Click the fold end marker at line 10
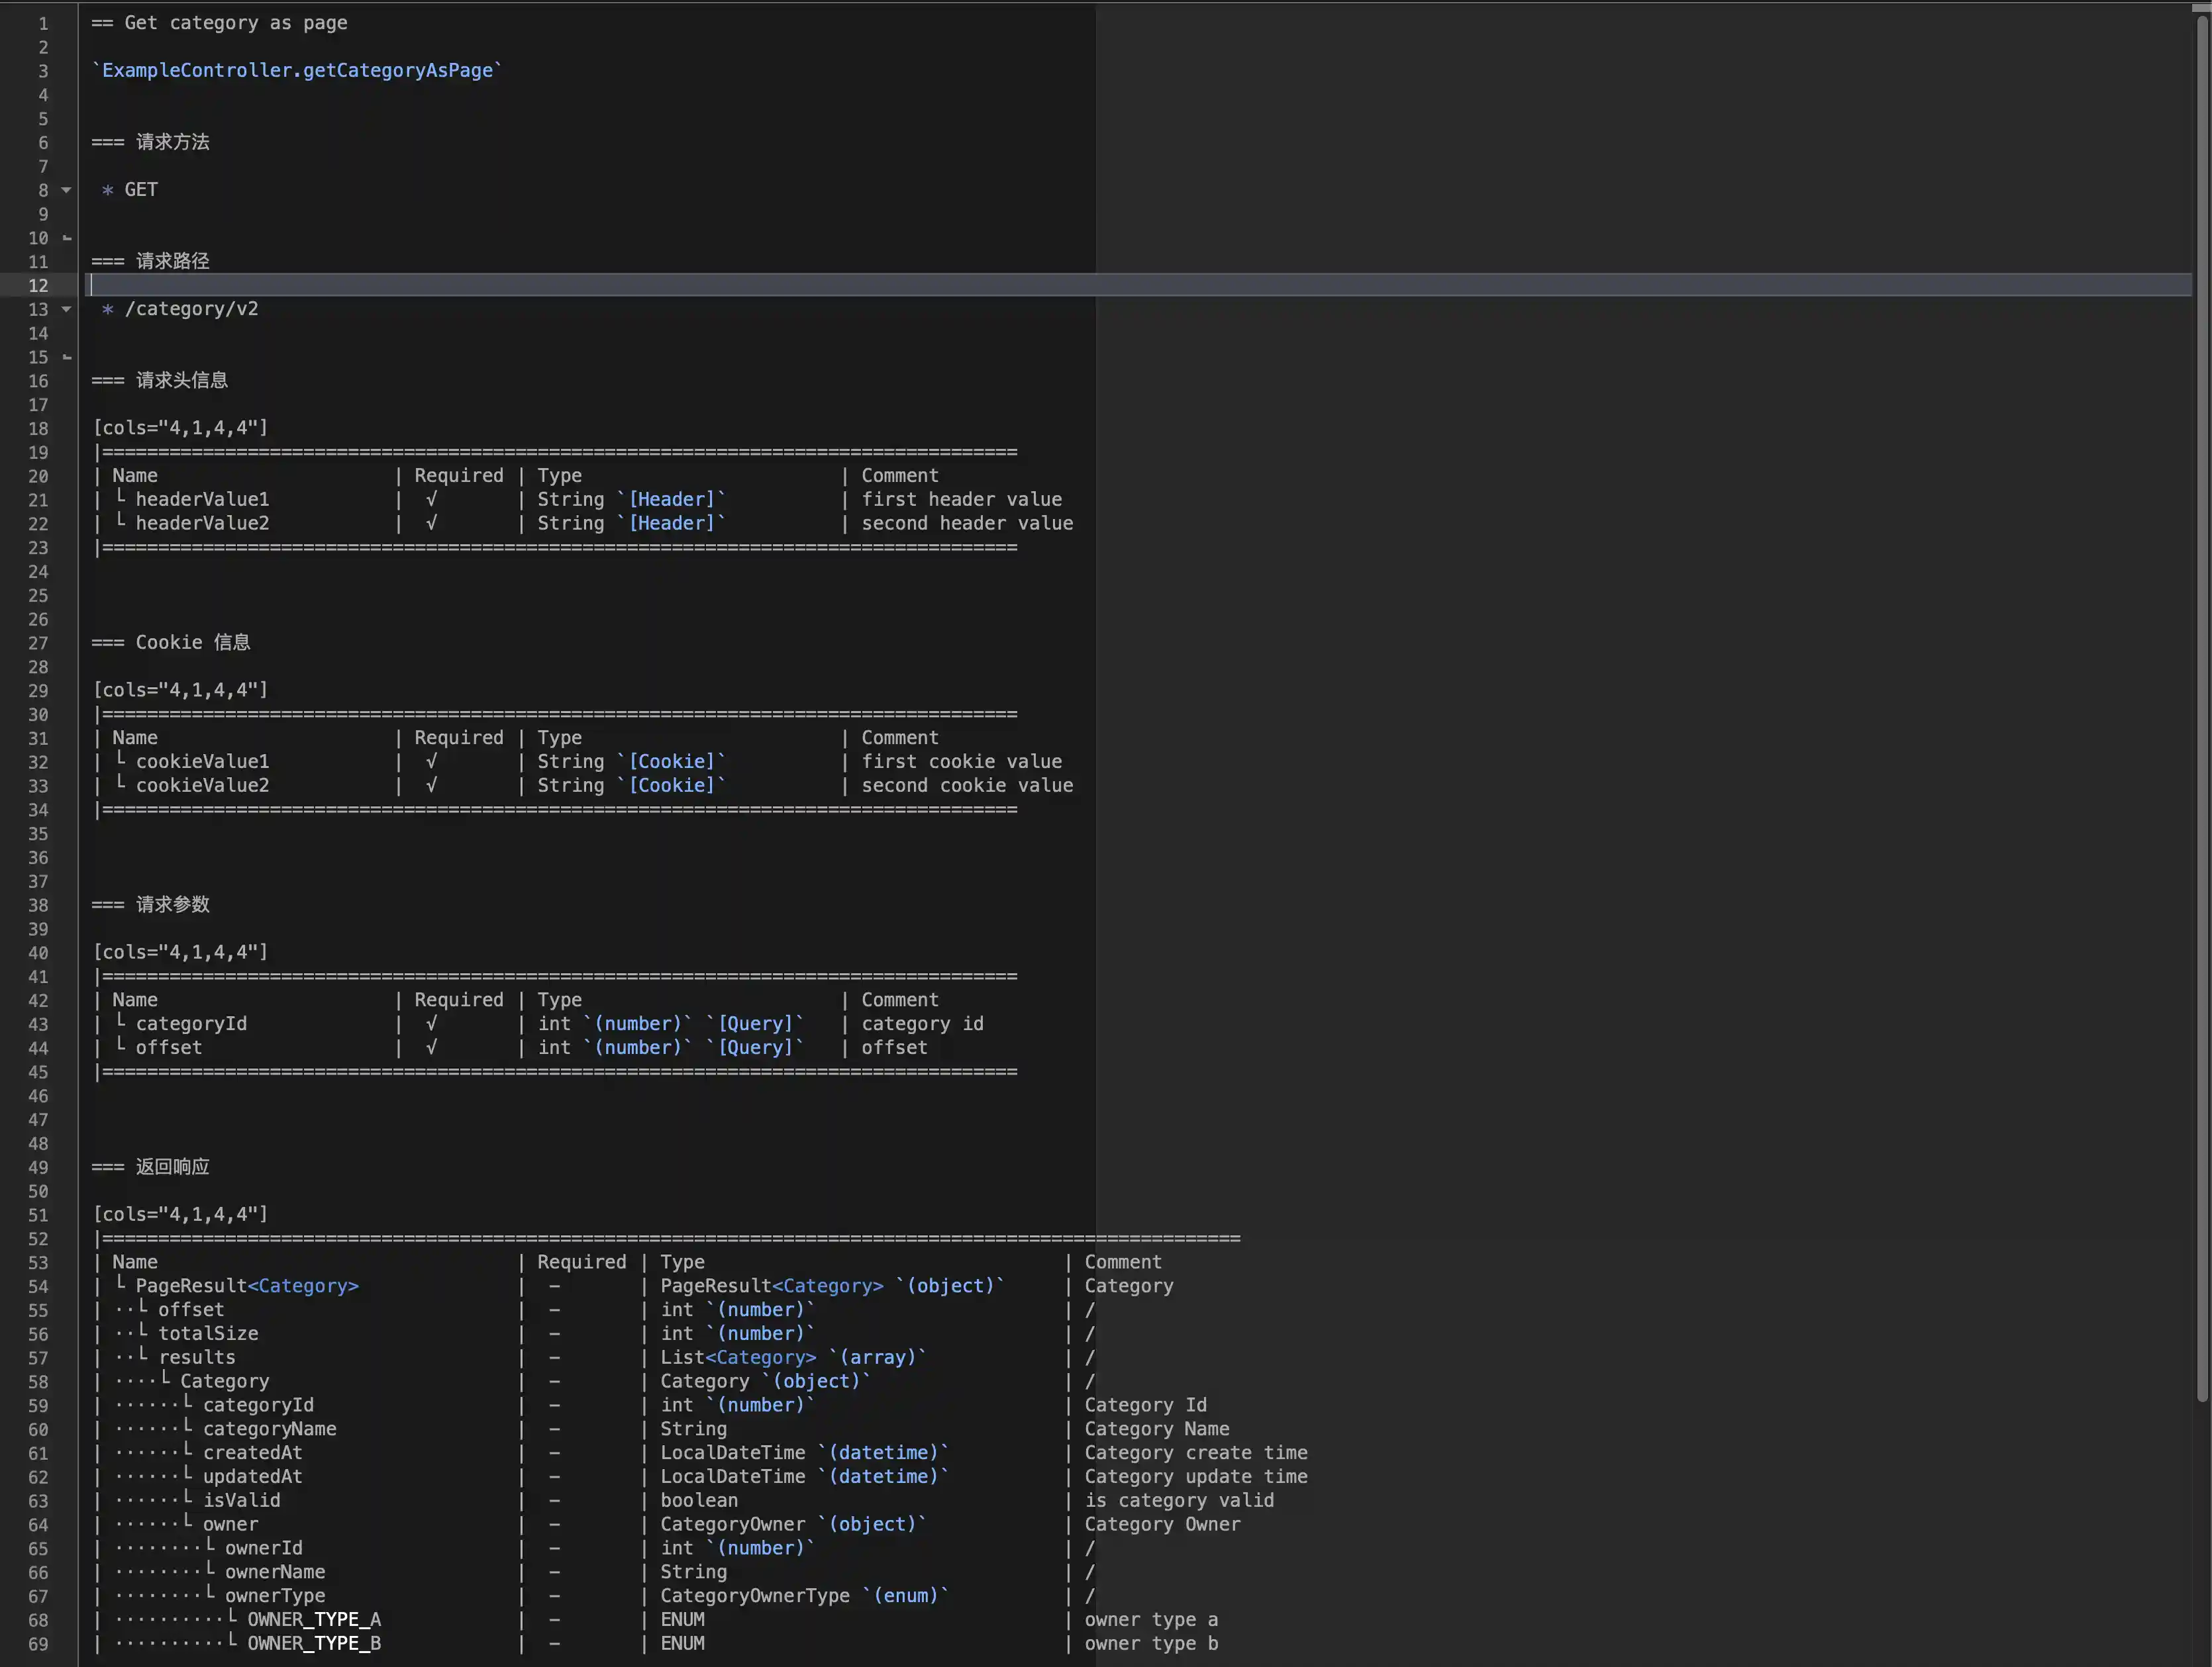This screenshot has width=2212, height=1667. pos(67,238)
